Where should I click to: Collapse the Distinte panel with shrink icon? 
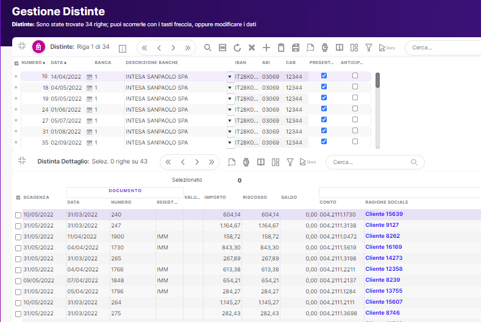click(22, 46)
